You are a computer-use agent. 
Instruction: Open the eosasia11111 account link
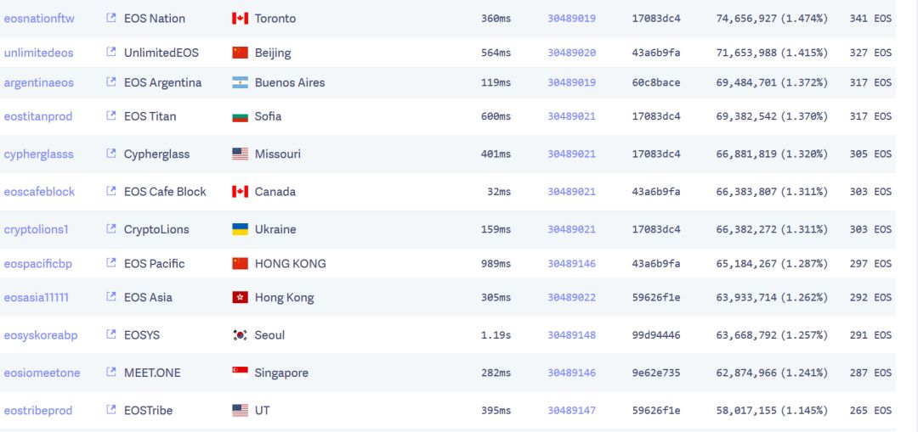pos(37,298)
